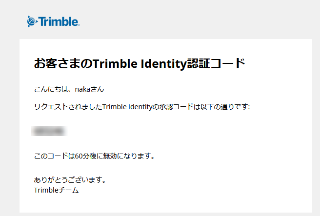Image resolution: width=320 pixels, height=216 pixels.
Task: Select the blurred verification code
Action: pos(49,131)
